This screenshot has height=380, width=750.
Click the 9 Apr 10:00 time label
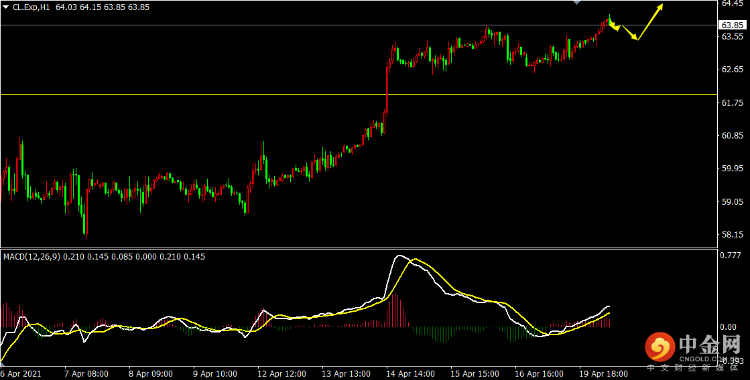215,373
